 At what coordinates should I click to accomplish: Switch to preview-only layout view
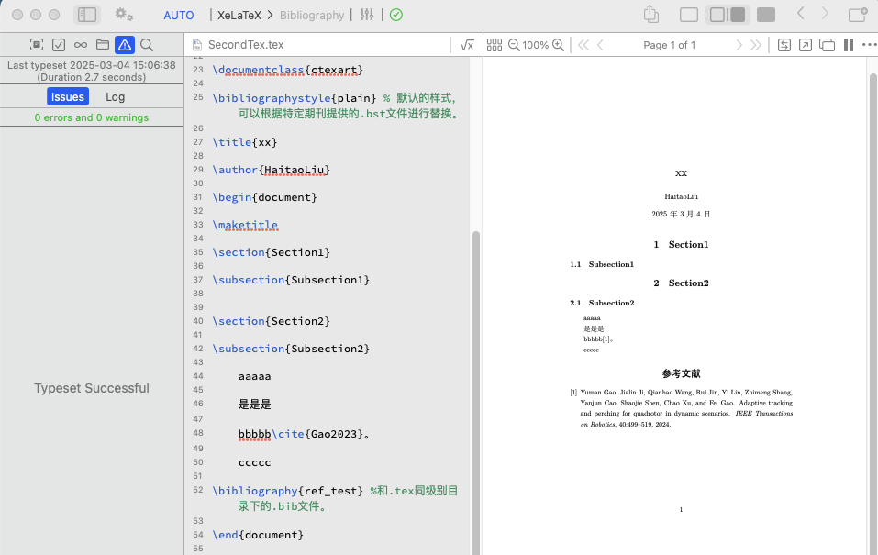tap(766, 15)
